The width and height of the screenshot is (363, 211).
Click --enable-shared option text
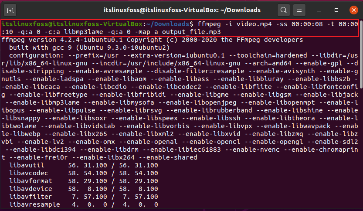tap(168, 157)
